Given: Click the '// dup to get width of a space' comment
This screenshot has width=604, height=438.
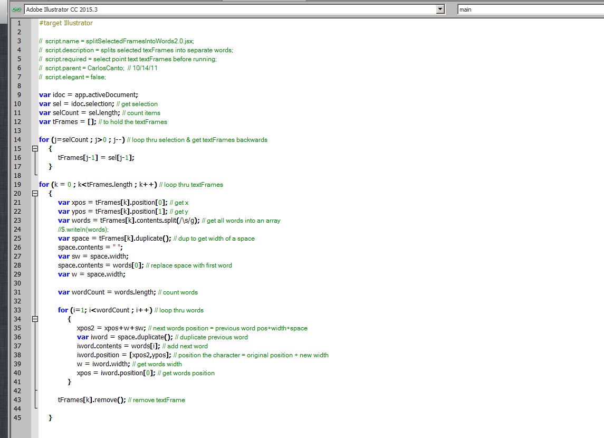Looking at the screenshot, I should pyautogui.click(x=214, y=239).
